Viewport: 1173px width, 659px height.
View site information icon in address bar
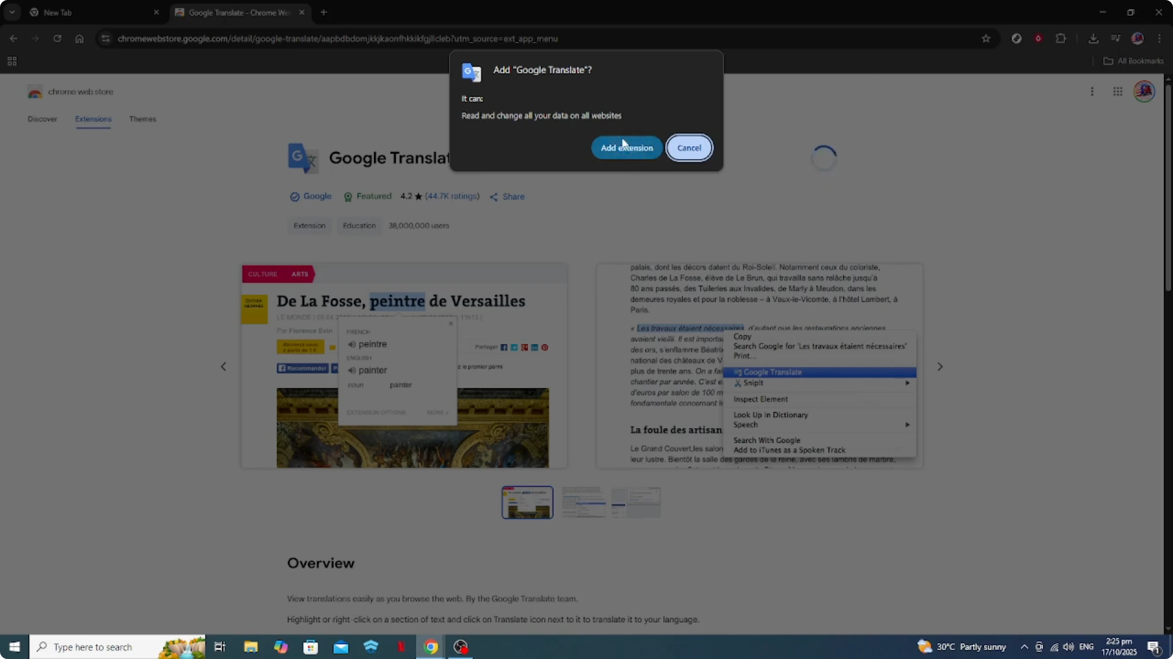tap(106, 39)
